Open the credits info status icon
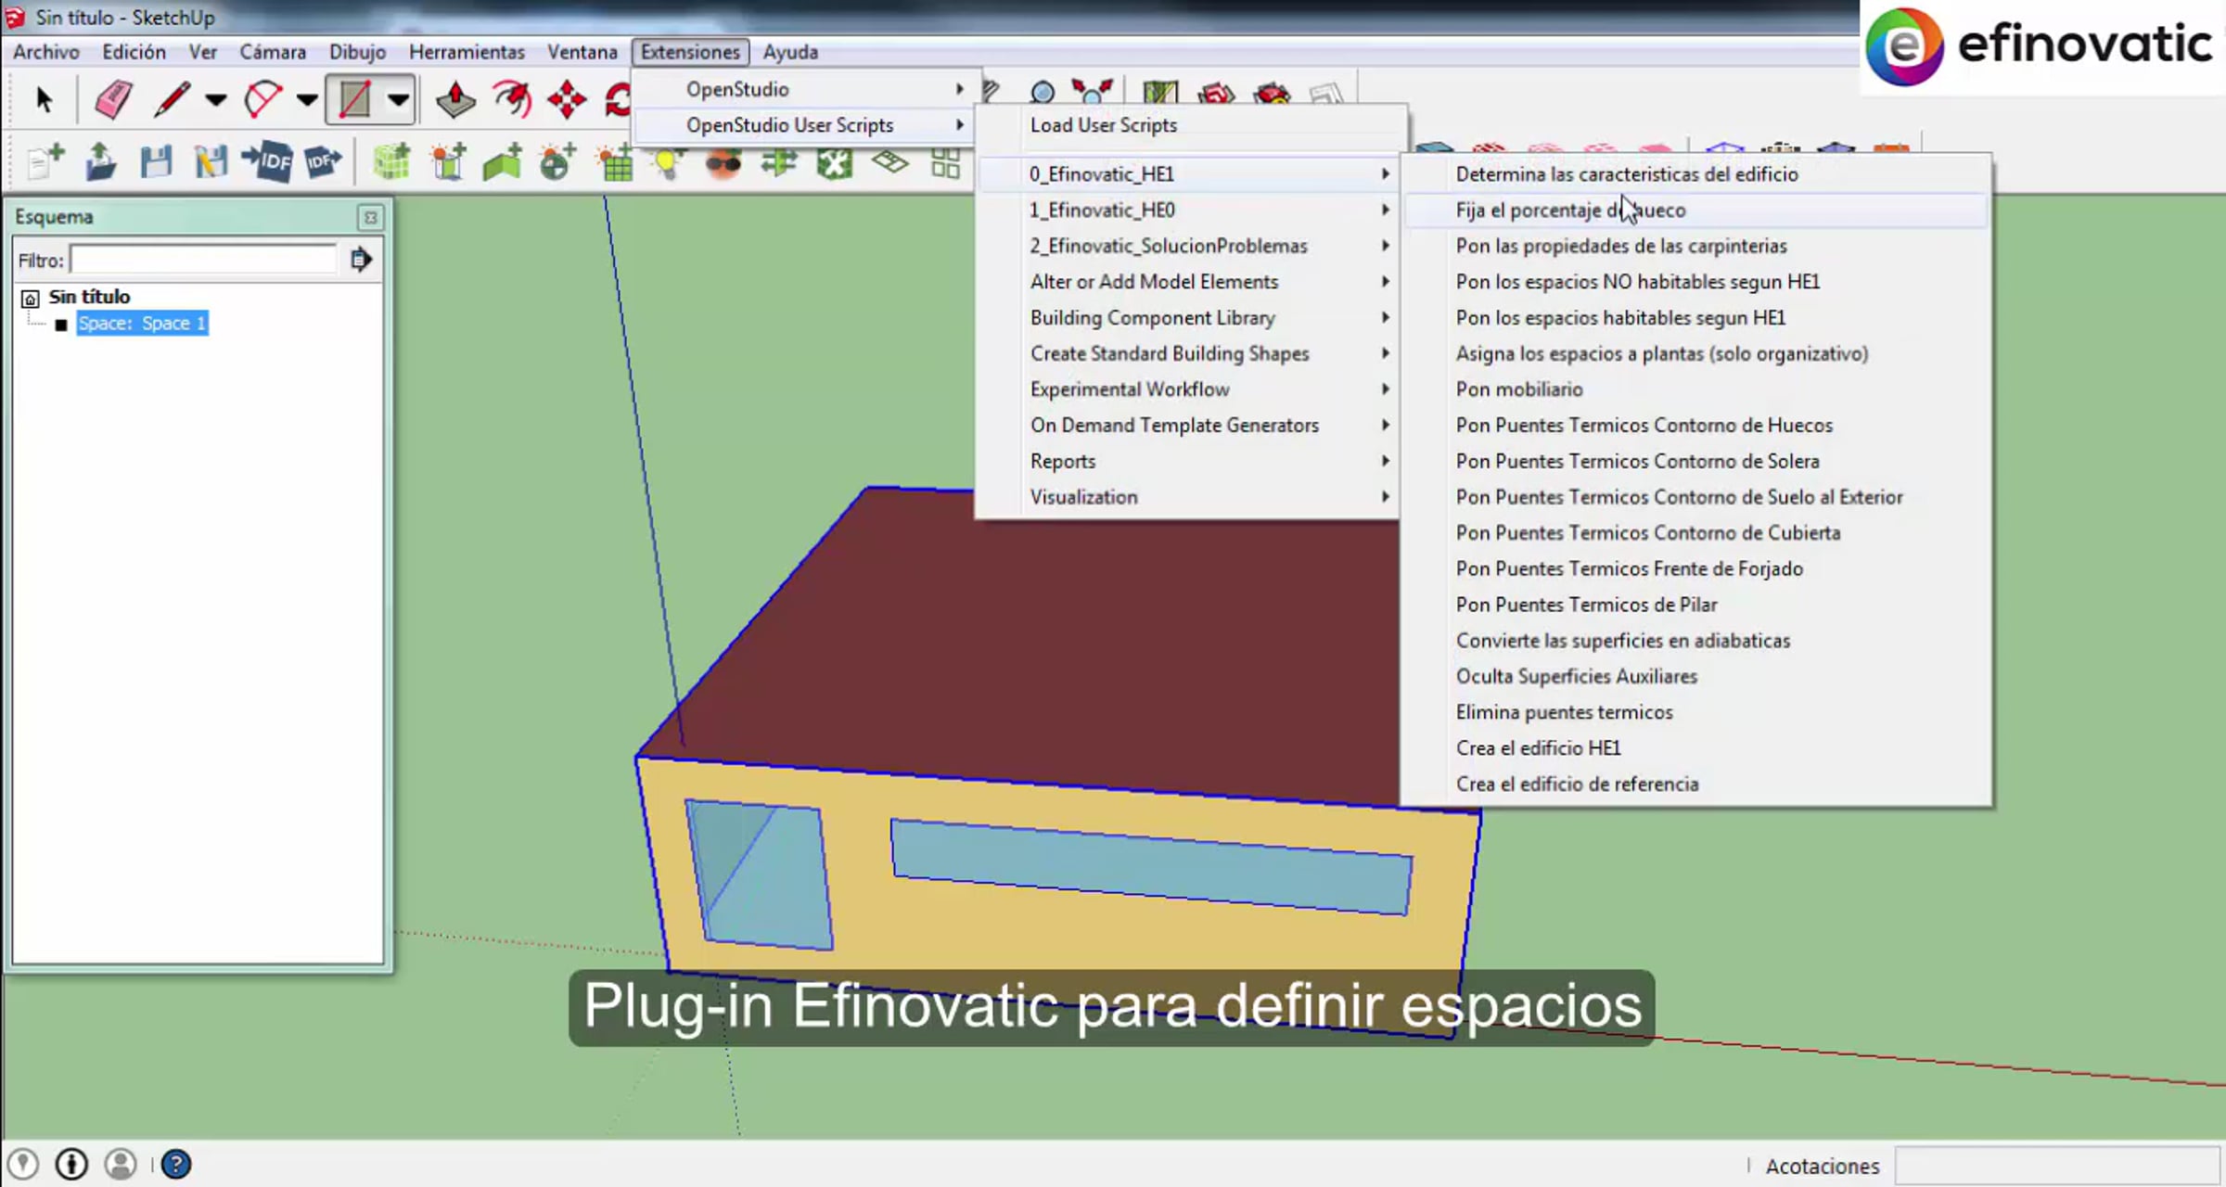Image resolution: width=2226 pixels, height=1187 pixels. click(x=71, y=1164)
